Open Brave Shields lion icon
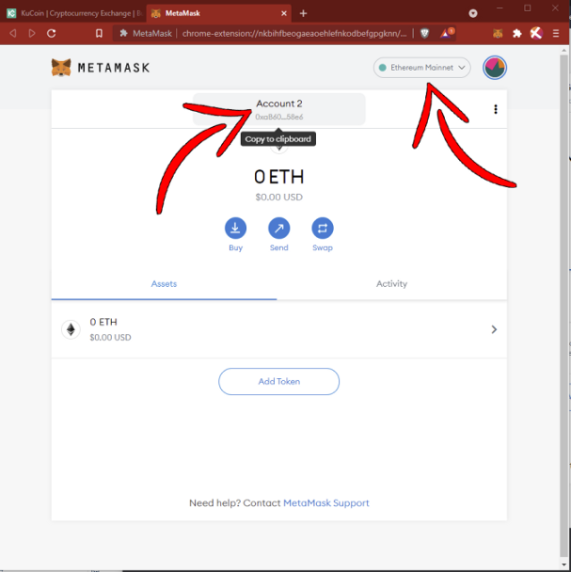Image resolution: width=571 pixels, height=572 pixels. coord(424,34)
